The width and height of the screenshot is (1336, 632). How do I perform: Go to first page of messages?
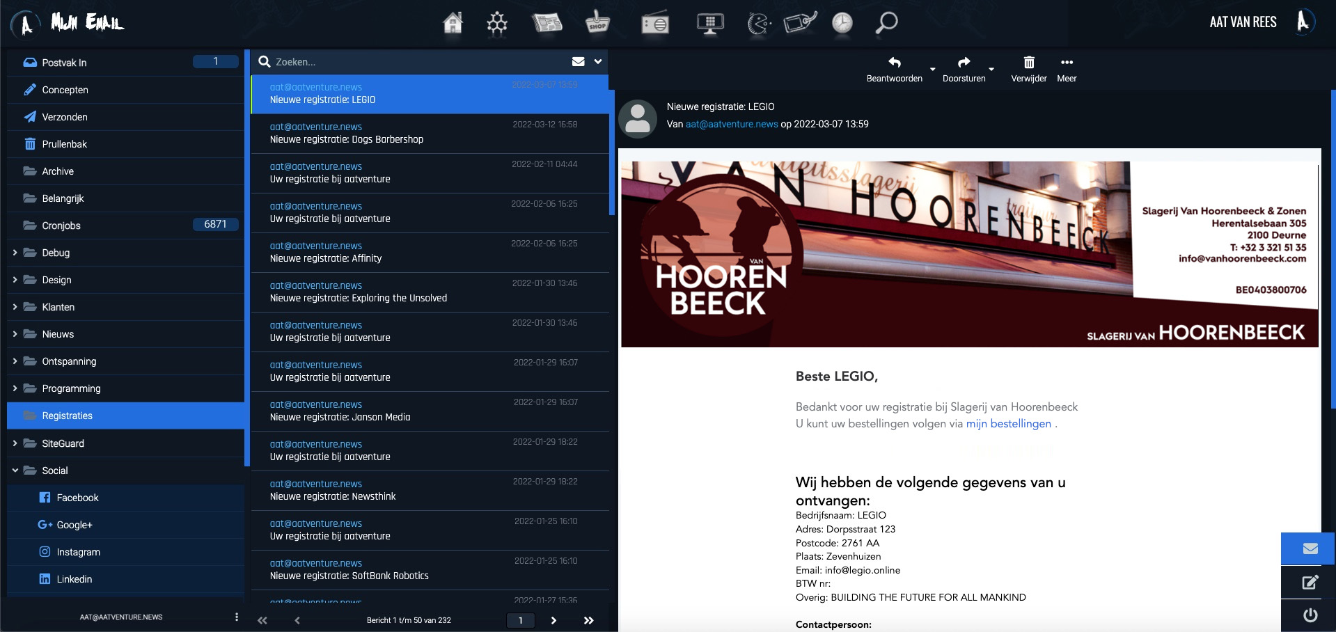[262, 620]
